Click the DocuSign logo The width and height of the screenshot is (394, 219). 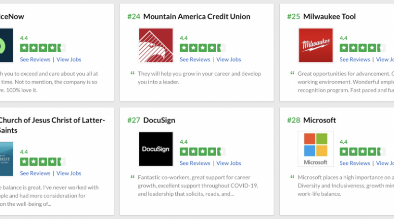click(x=156, y=149)
